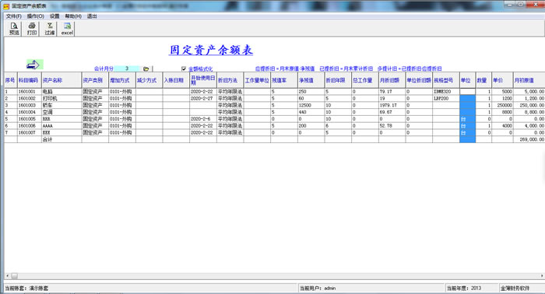The image size is (545, 294).
Task: Select the 月初原值 column header
Action: click(x=529, y=80)
